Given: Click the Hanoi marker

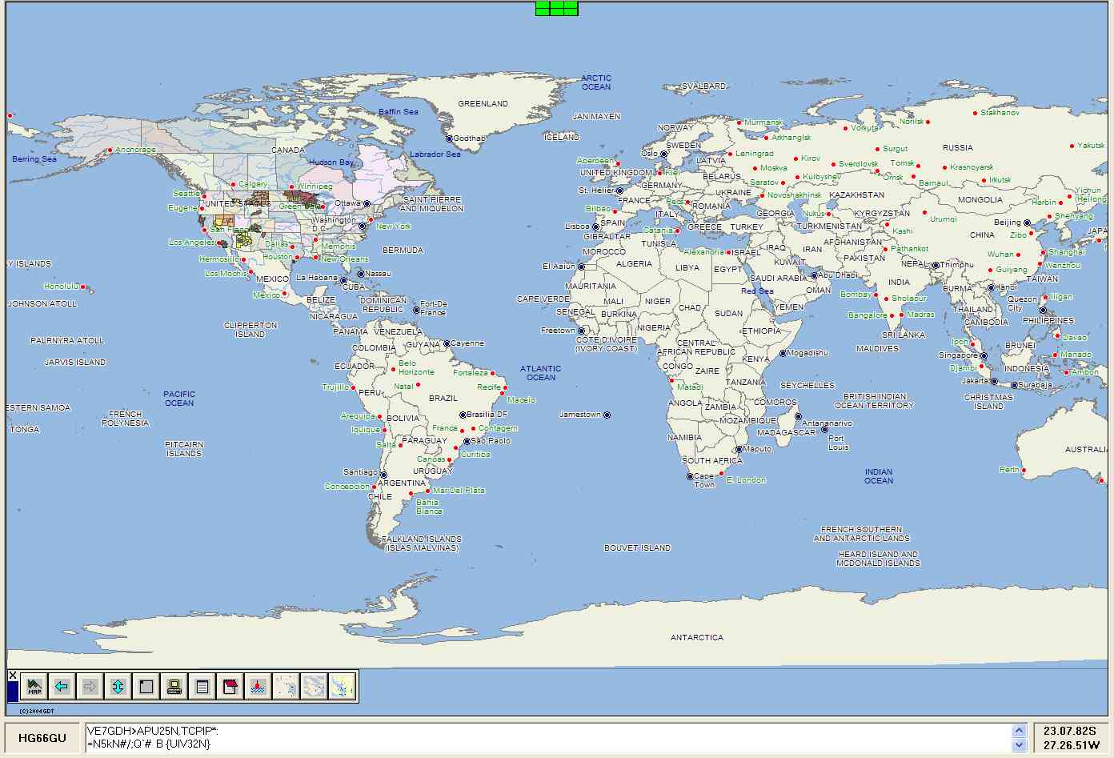Looking at the screenshot, I should coord(991,287).
